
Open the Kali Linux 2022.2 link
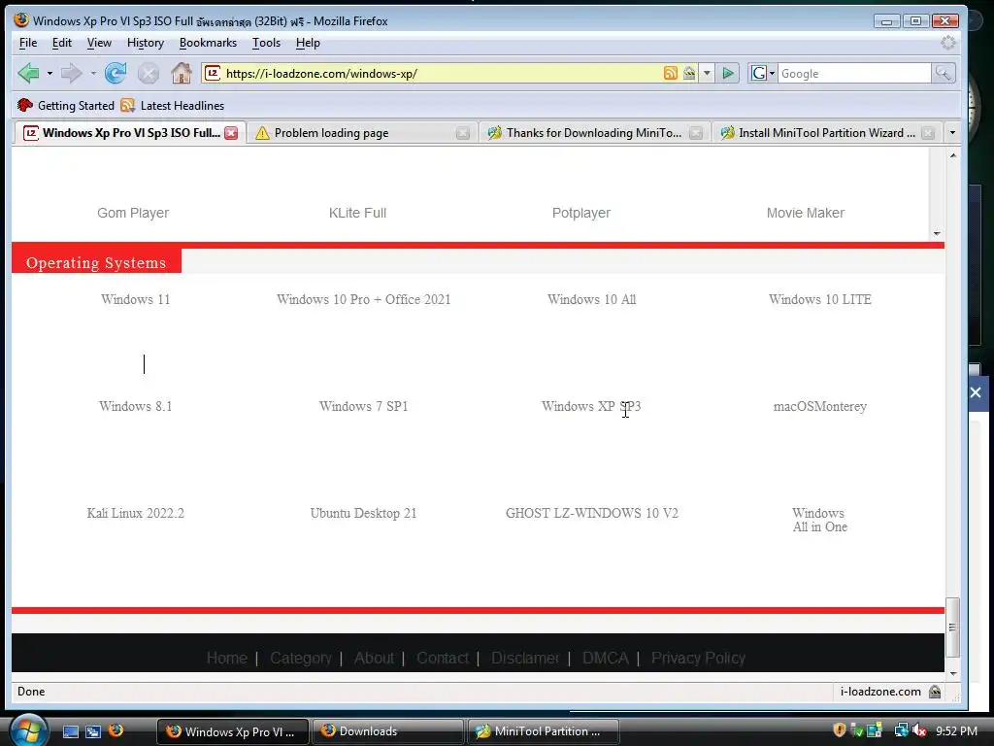point(136,513)
